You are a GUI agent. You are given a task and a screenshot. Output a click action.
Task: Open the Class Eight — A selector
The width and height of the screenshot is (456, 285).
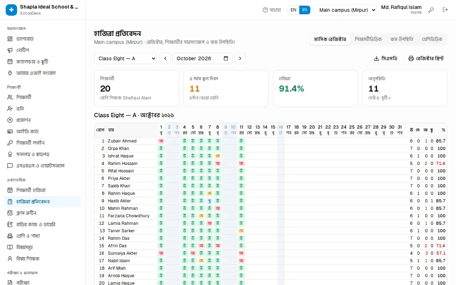point(125,58)
